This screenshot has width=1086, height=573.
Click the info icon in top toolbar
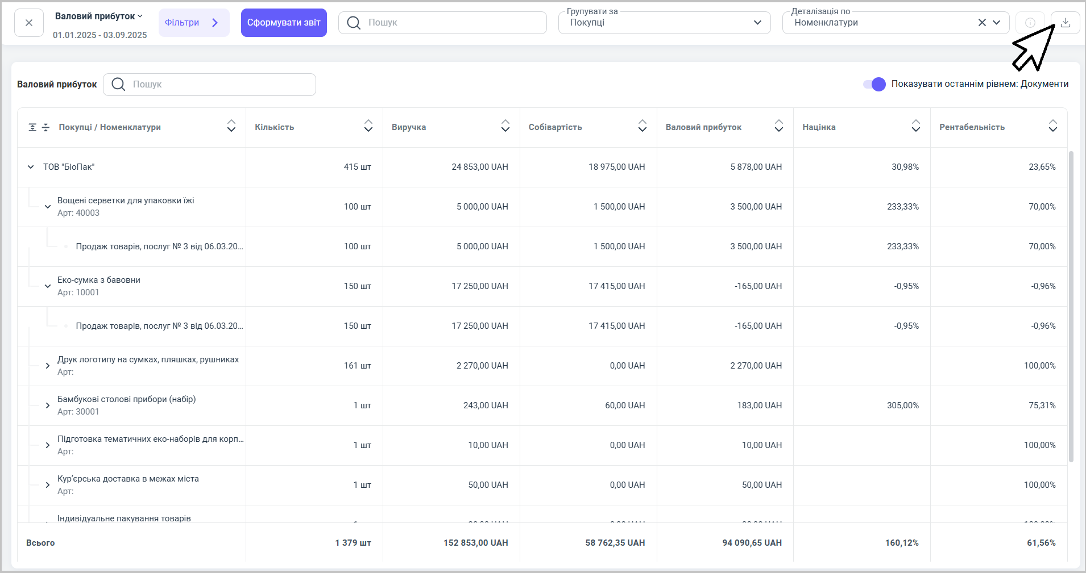[x=1030, y=23]
